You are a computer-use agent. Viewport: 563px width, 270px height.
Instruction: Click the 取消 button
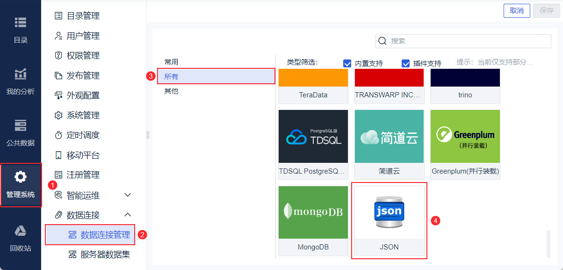tap(516, 11)
